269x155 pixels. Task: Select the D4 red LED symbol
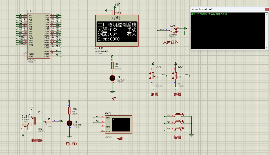coord(69,123)
